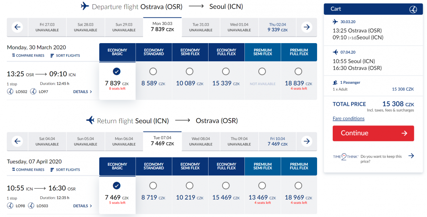
Task: Click LOT airline logo in Cart header
Action: pos(413,9)
